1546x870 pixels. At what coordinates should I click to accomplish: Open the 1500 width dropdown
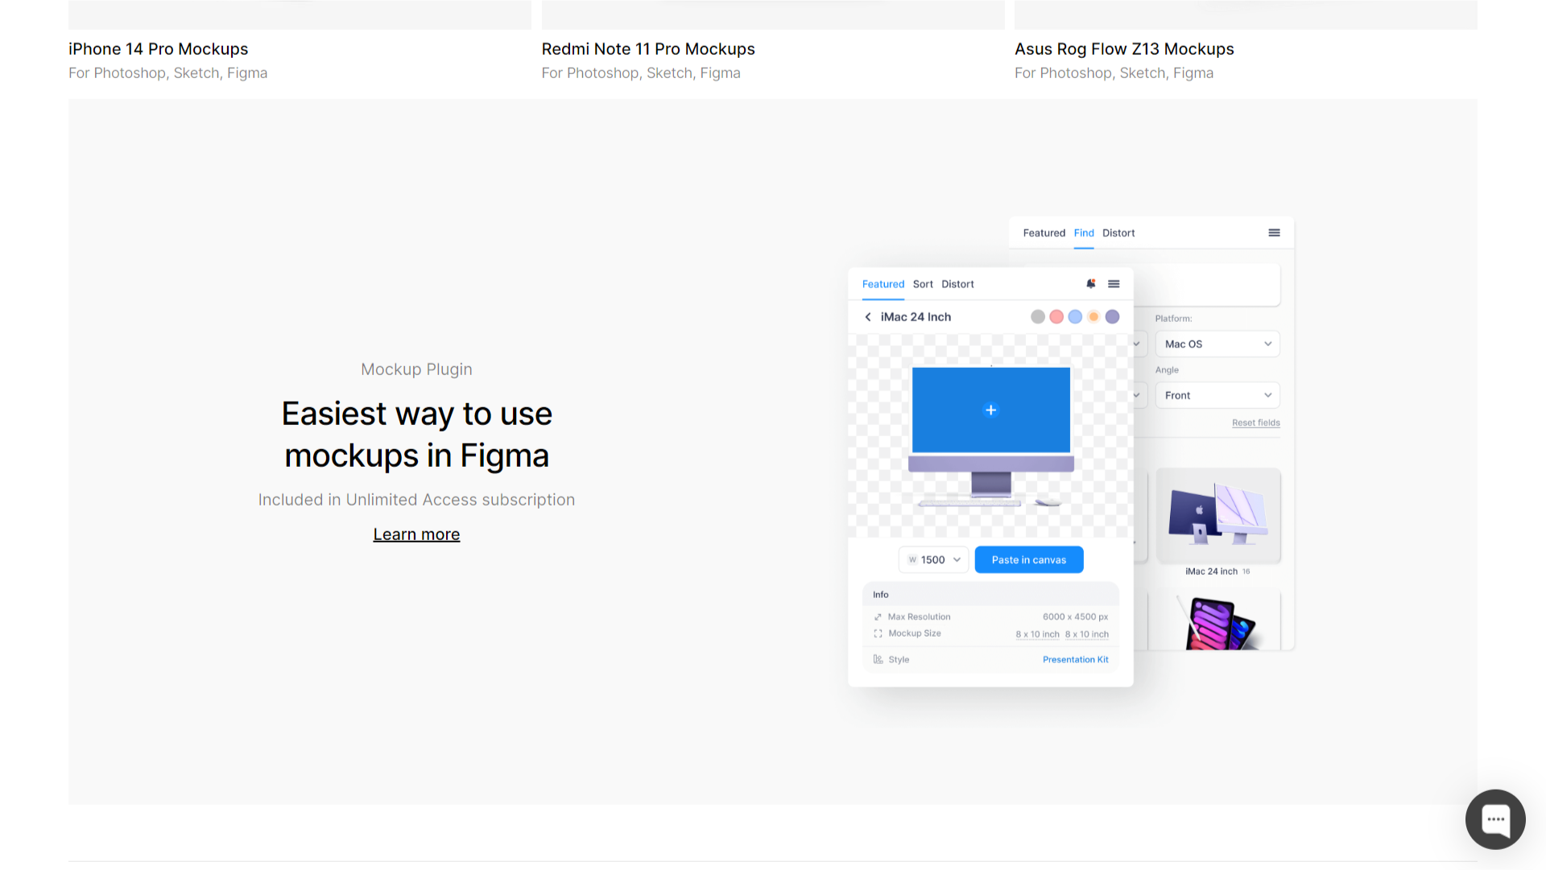(x=933, y=559)
